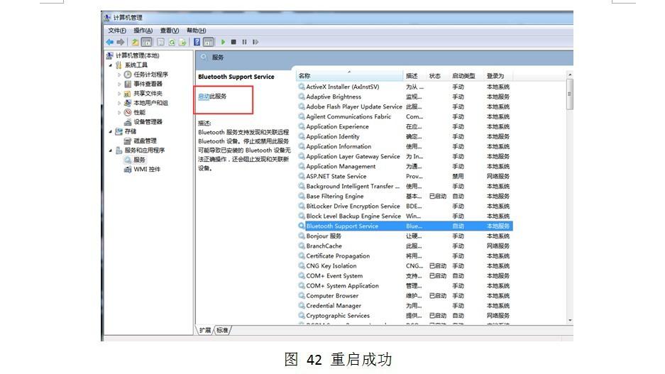Click the Restart Service toolbar icon
The width and height of the screenshot is (665, 374).
[x=255, y=42]
